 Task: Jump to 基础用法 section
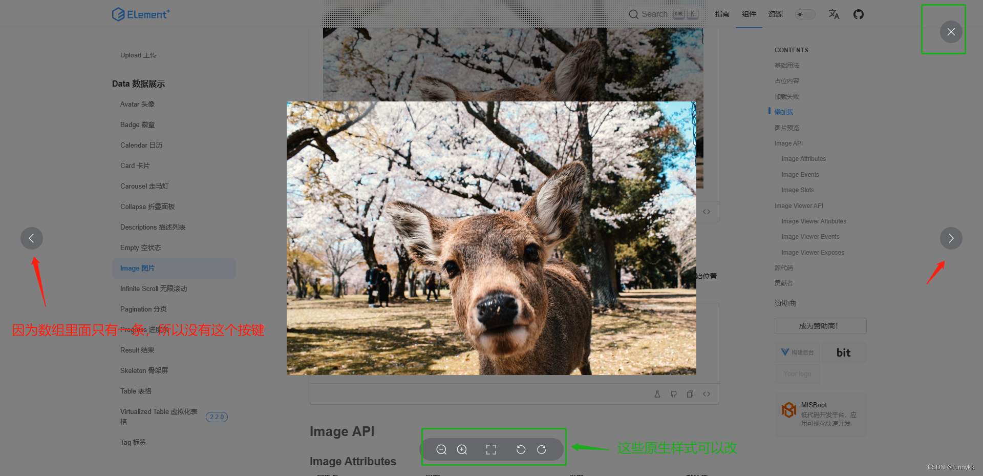coord(786,66)
